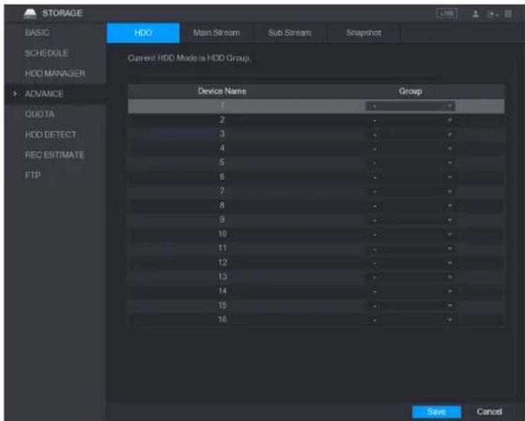The image size is (525, 421).
Task: Open Group dropdown for device 4
Action: pos(410,149)
